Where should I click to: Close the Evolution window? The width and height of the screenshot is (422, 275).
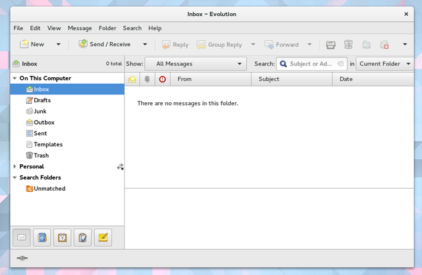coord(406,14)
